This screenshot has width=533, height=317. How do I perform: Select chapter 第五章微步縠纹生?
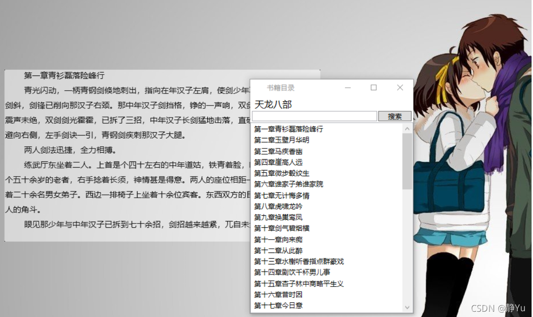pyautogui.click(x=281, y=173)
